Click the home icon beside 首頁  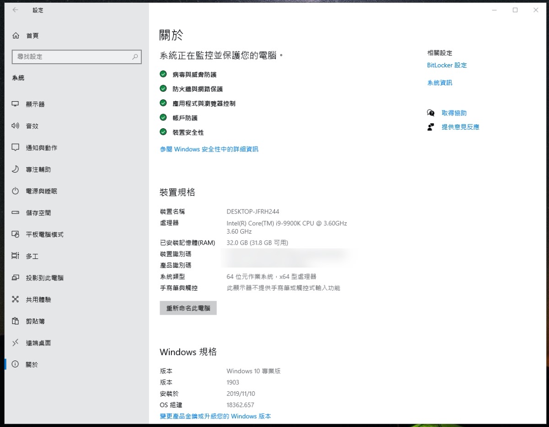(16, 35)
